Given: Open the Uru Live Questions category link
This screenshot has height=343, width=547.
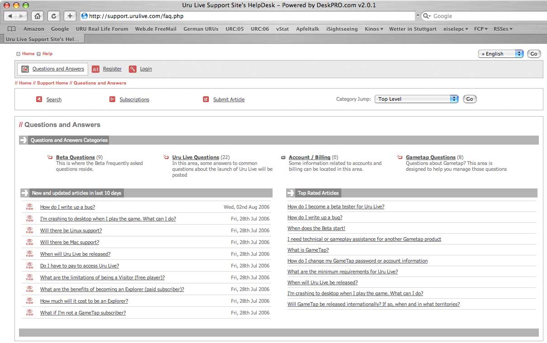Looking at the screenshot, I should point(195,157).
